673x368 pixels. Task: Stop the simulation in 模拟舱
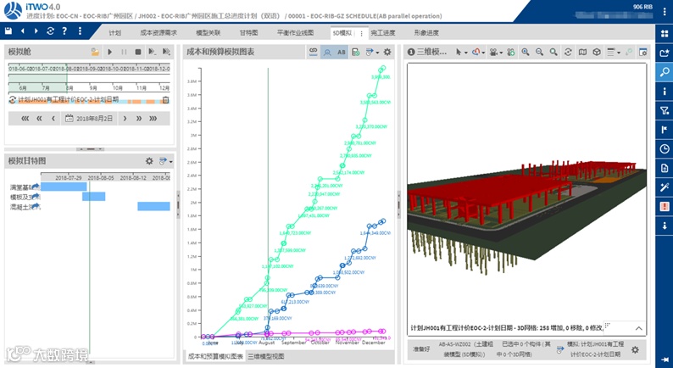pyautogui.click(x=138, y=52)
